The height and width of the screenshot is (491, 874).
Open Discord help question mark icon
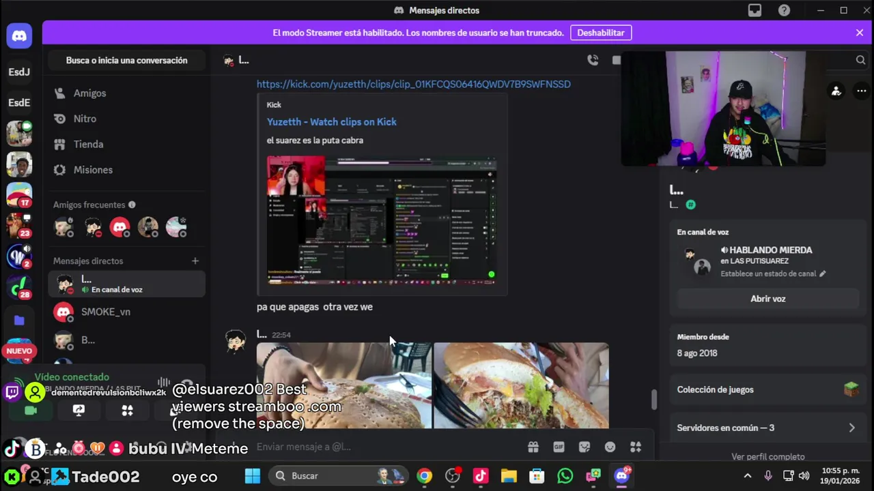pyautogui.click(x=785, y=10)
